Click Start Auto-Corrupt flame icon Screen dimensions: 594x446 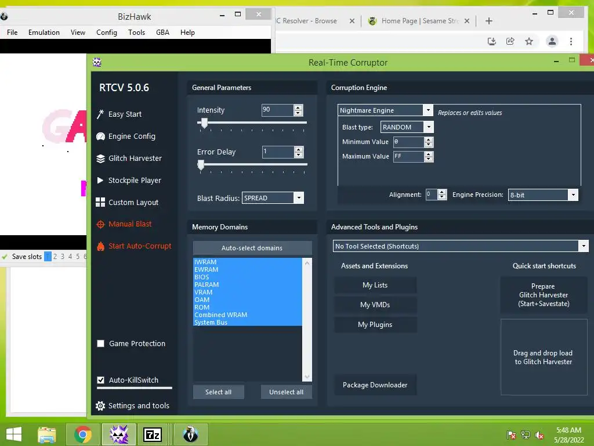pos(100,246)
